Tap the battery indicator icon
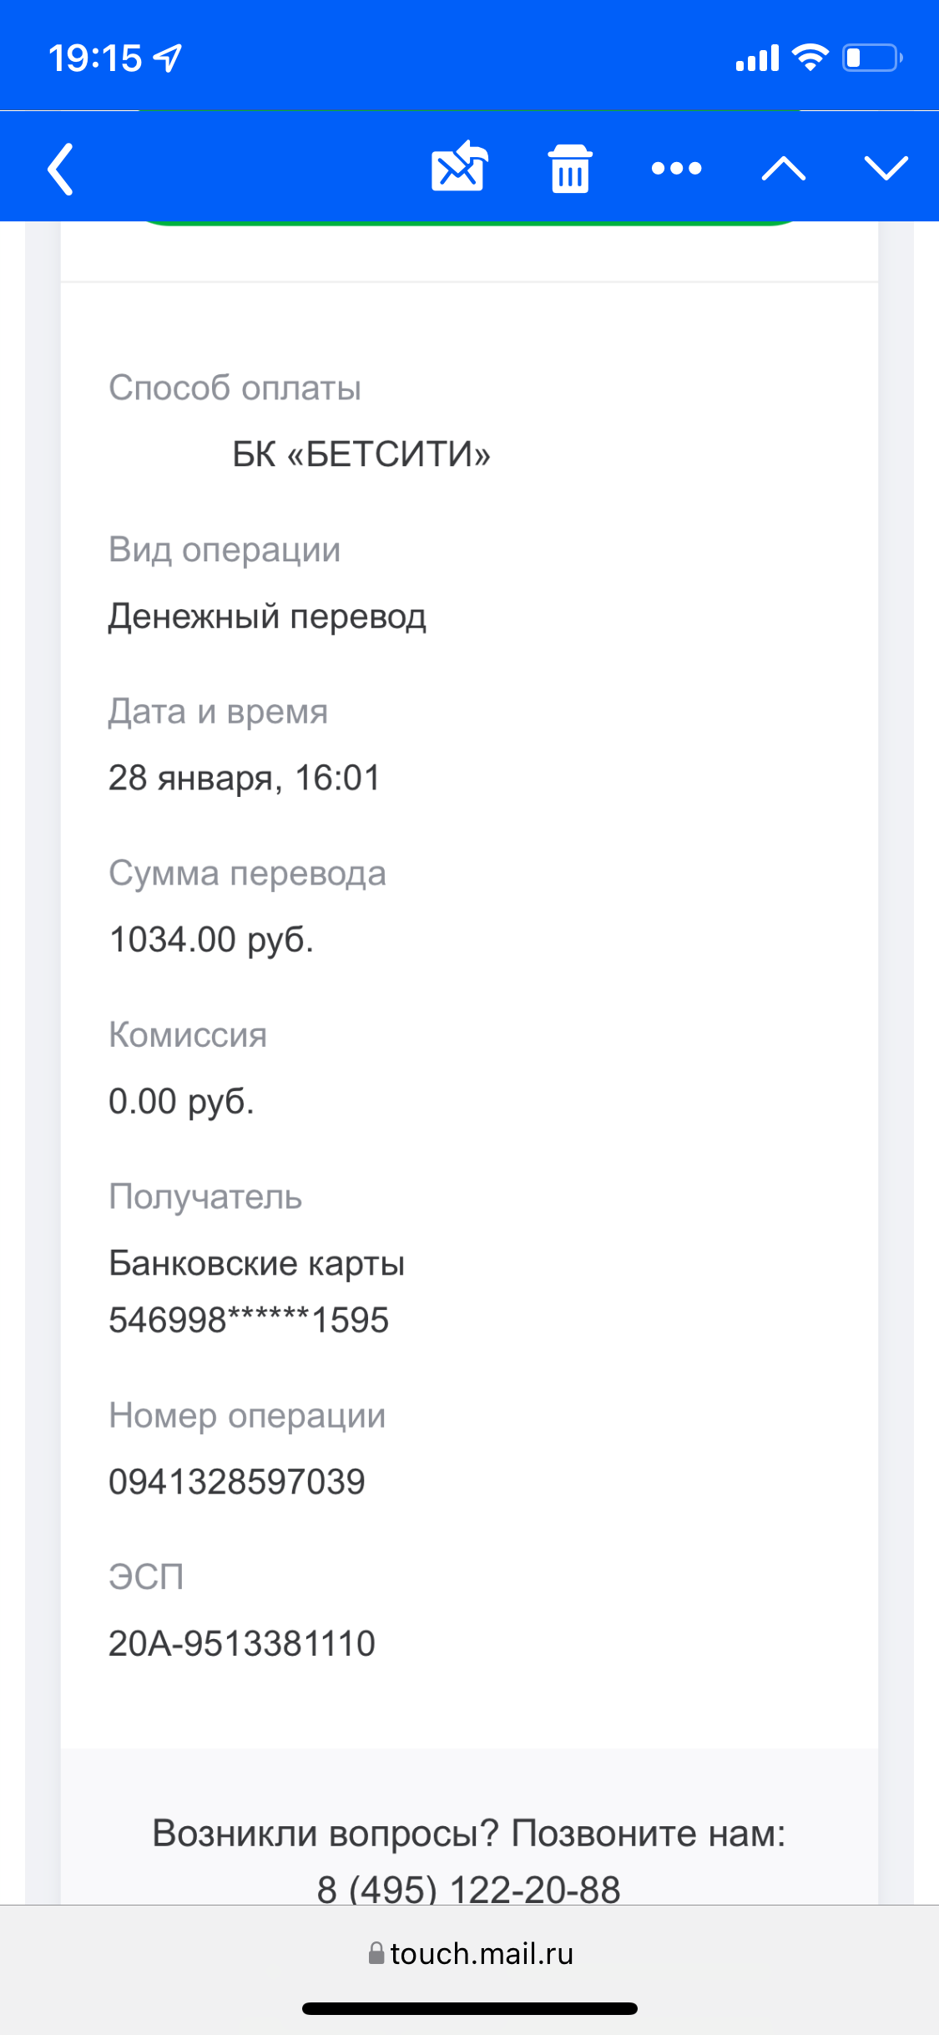Viewport: 939px width, 2035px height. pyautogui.click(x=871, y=58)
